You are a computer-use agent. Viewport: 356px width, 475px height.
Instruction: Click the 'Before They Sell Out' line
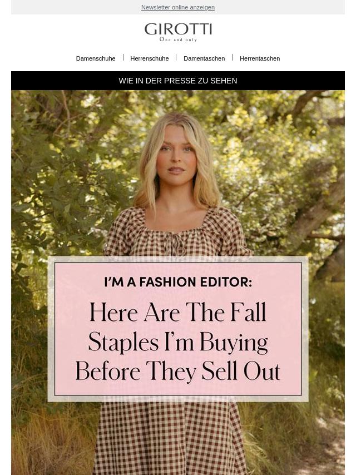[178, 371]
